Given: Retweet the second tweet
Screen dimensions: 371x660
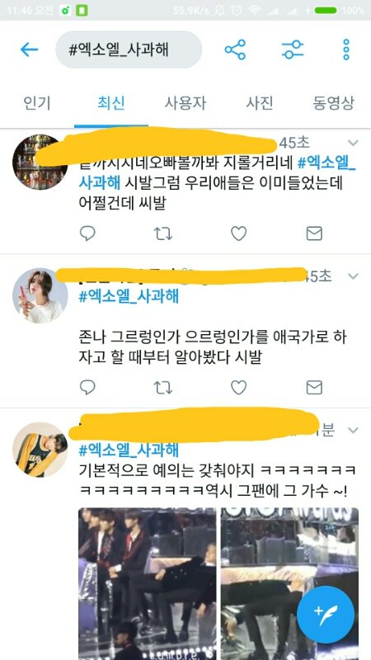Looking at the screenshot, I should (163, 387).
